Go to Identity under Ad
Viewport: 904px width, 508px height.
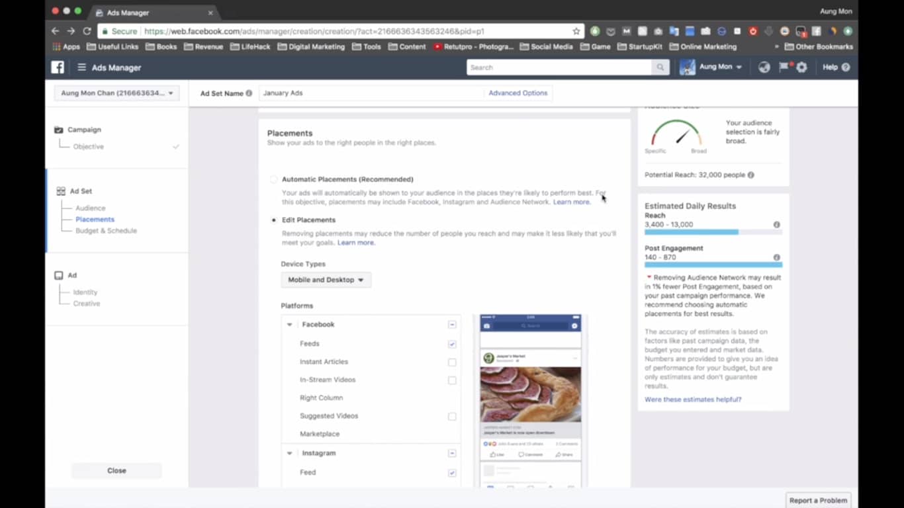(85, 292)
